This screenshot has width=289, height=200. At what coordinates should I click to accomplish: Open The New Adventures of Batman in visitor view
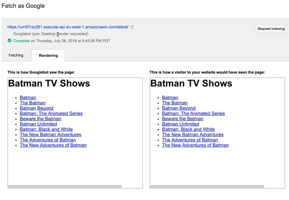pos(196,145)
